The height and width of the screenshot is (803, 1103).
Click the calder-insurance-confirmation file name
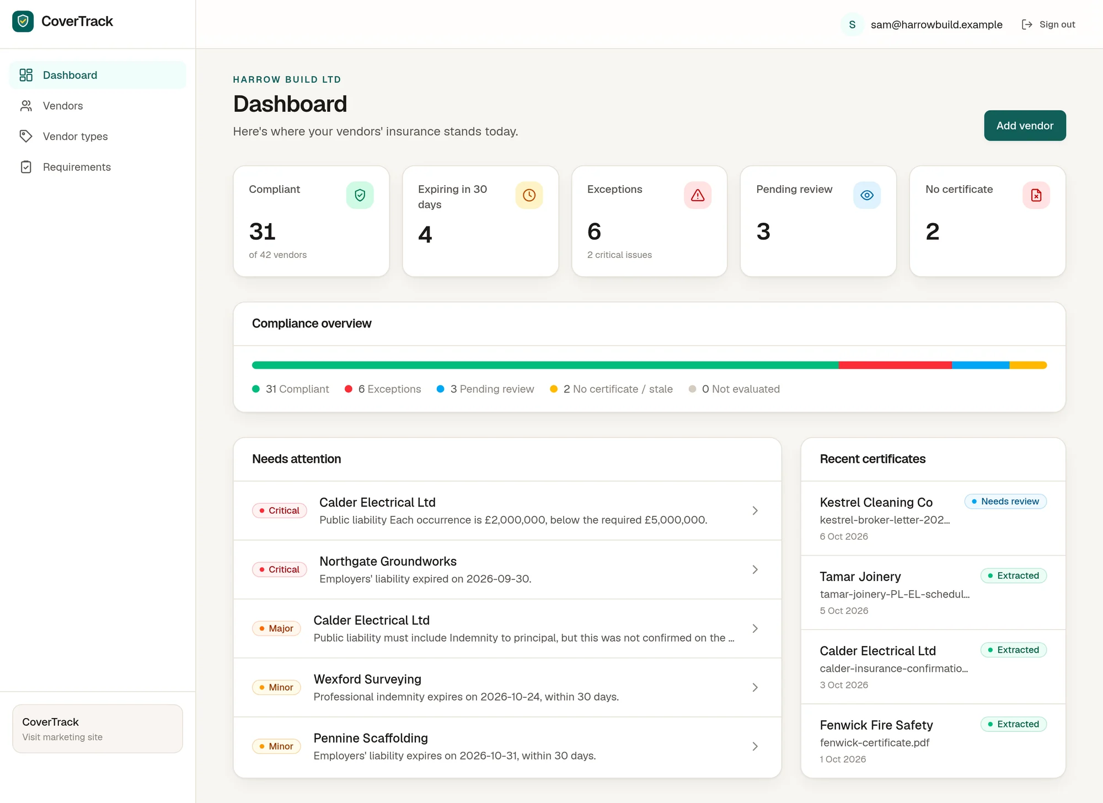pos(894,669)
